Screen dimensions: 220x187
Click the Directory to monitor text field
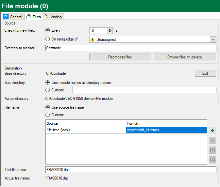click(131, 48)
